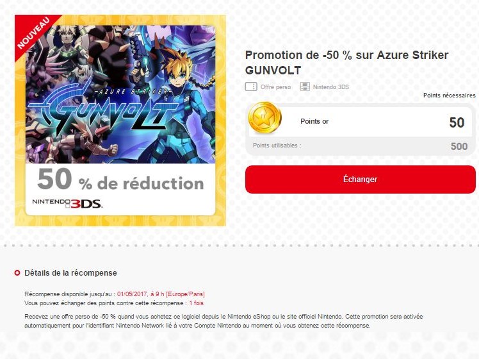Screen dimensions: 479x359
Task: Click the Offre perso tag icon
Action: (x=251, y=87)
